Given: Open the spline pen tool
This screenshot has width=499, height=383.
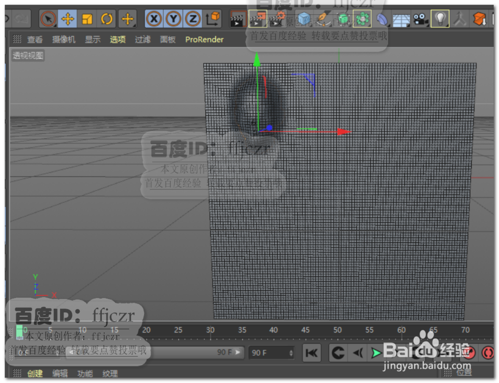Looking at the screenshot, I should 323,19.
